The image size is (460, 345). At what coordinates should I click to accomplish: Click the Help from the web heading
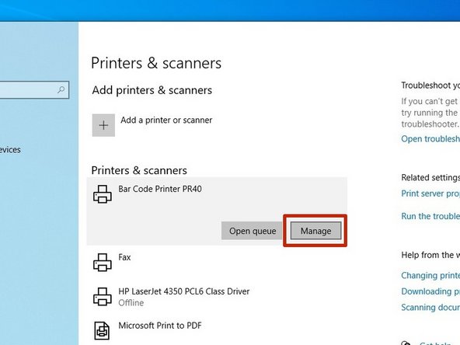[430, 255]
